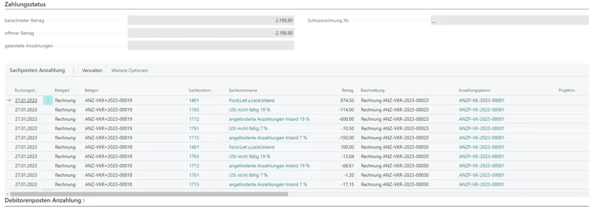Click the Sachposten Anzahlung section title

37,70
